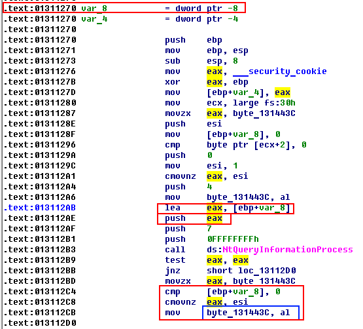The height and width of the screenshot is (329, 363).
Task: Click the highlighted blue address .text:013112AB
Action: [x=40, y=208]
